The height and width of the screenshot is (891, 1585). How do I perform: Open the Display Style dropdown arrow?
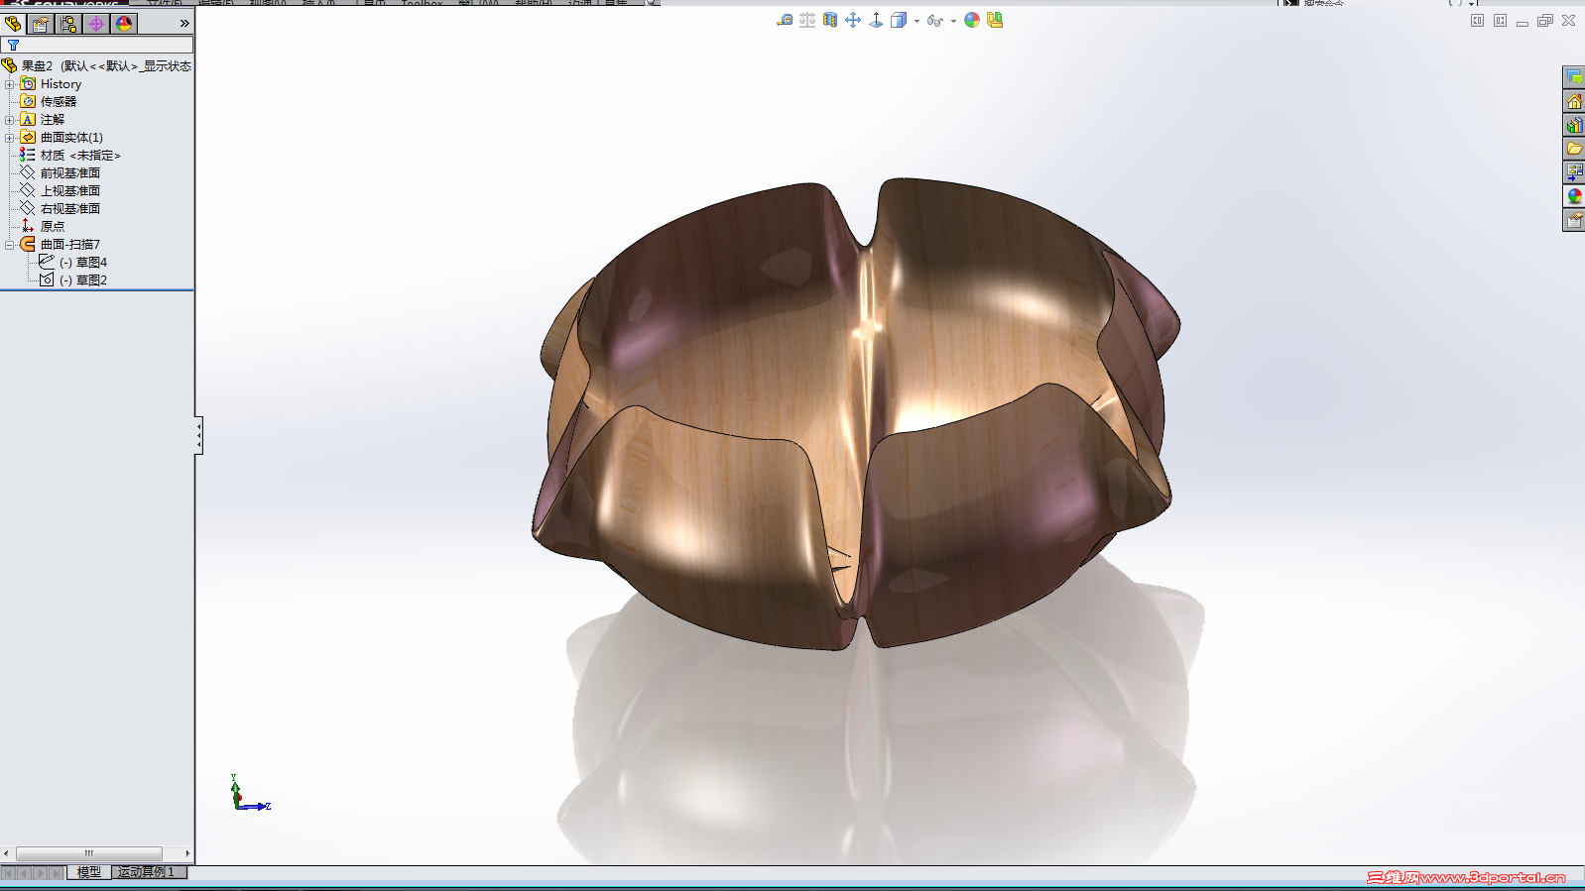[916, 21]
